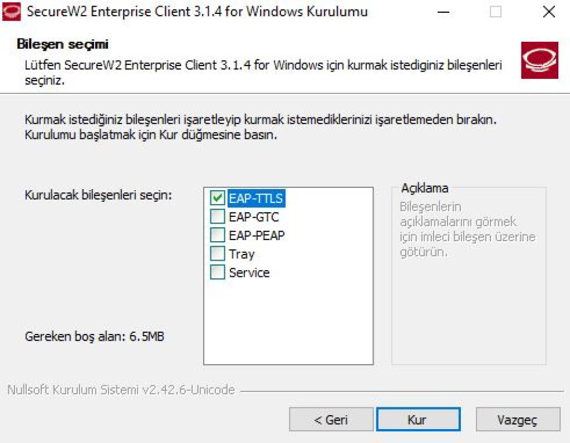Enable the EAP-GTC component checkbox
The width and height of the screenshot is (570, 443).
pos(218,217)
